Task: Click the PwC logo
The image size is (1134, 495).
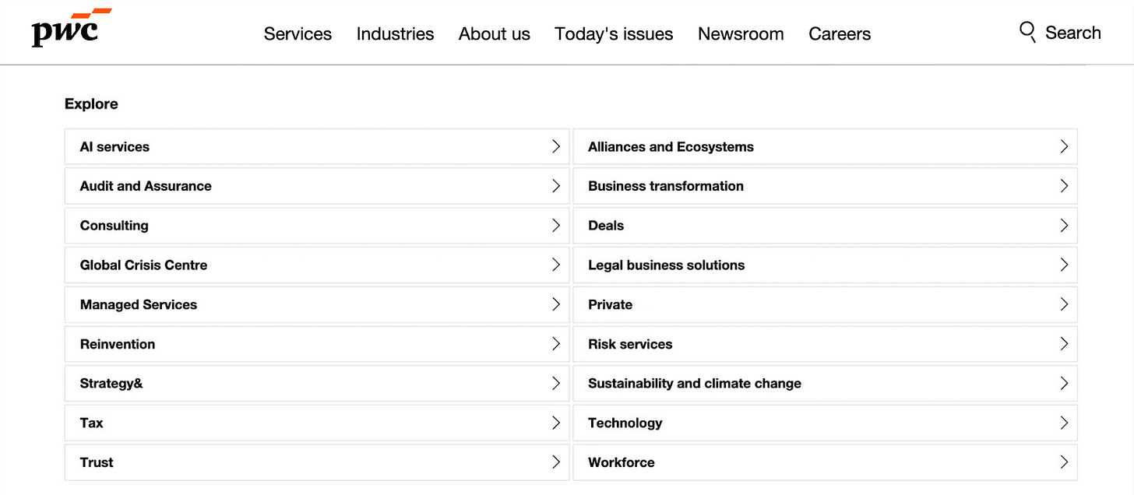Action: tap(71, 28)
